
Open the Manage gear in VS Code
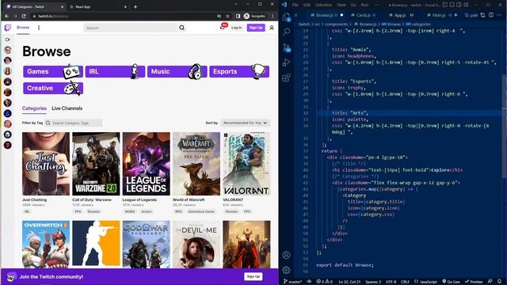click(x=286, y=270)
